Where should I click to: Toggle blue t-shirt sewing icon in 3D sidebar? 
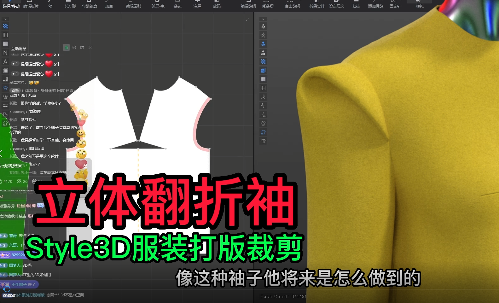pos(263,132)
